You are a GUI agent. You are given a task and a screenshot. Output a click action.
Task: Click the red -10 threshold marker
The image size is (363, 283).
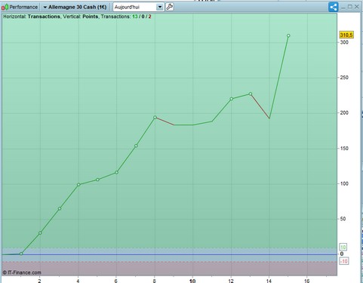pos(343,261)
